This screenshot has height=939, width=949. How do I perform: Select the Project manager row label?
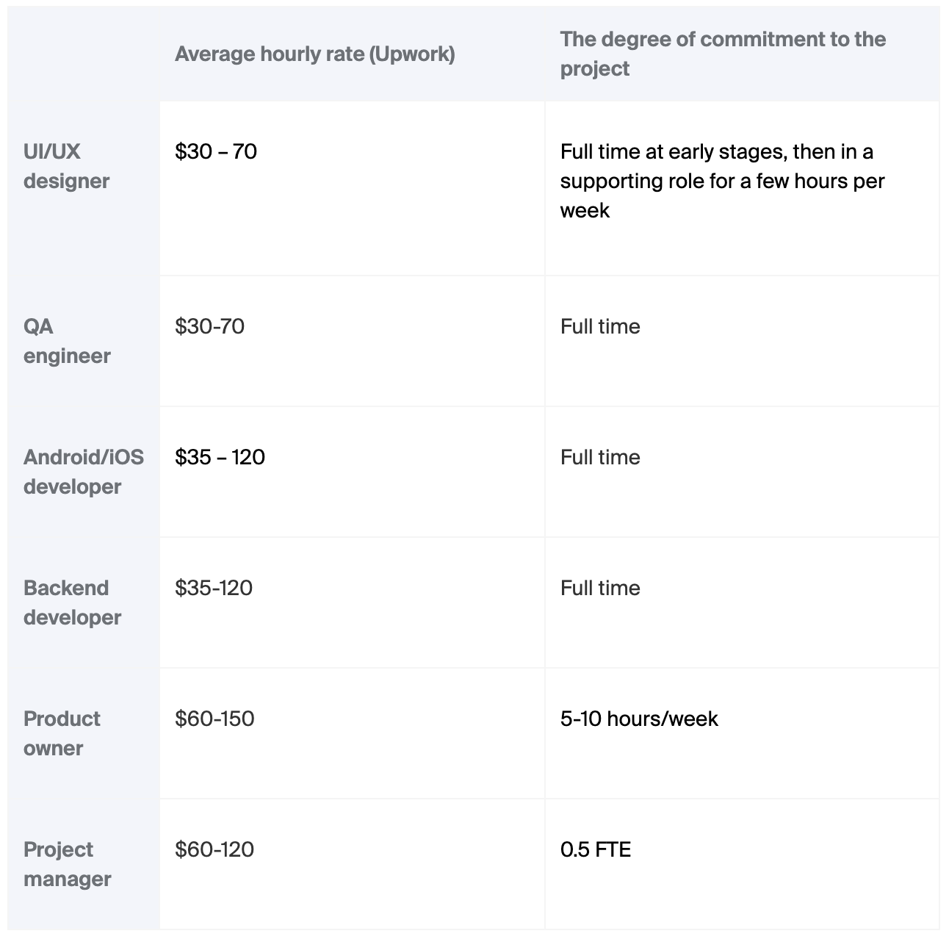[x=67, y=864]
